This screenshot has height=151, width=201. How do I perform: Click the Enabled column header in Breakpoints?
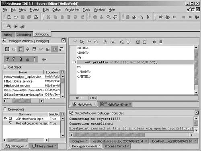54,114
